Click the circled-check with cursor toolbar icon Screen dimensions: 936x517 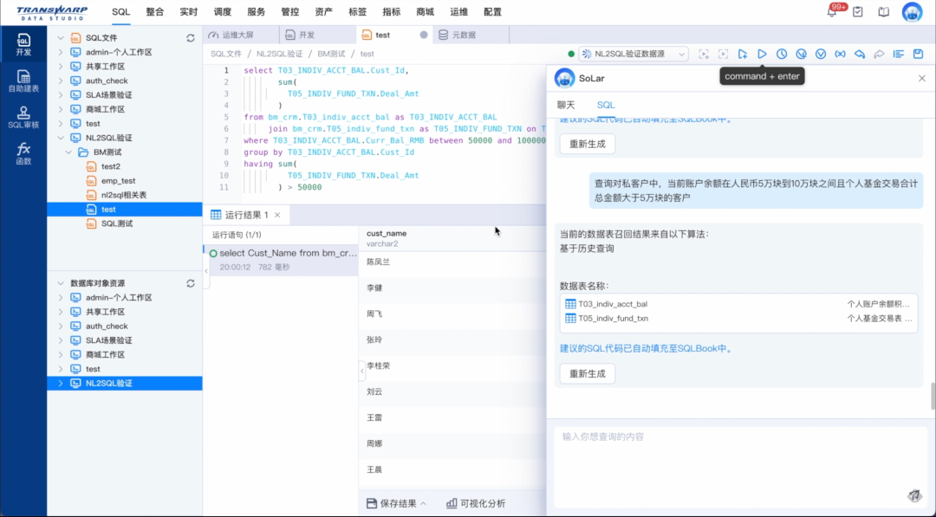tap(801, 54)
